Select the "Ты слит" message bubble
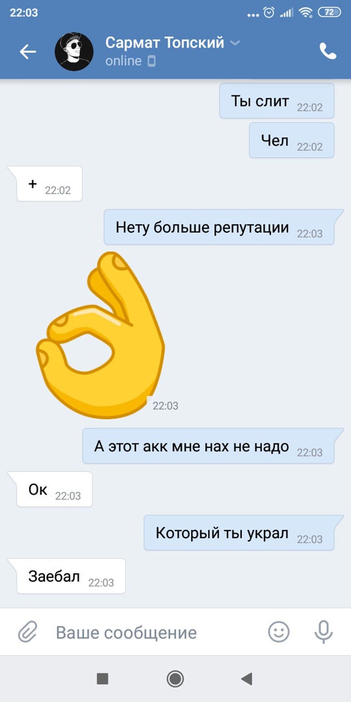This screenshot has height=702, width=351. tap(277, 101)
